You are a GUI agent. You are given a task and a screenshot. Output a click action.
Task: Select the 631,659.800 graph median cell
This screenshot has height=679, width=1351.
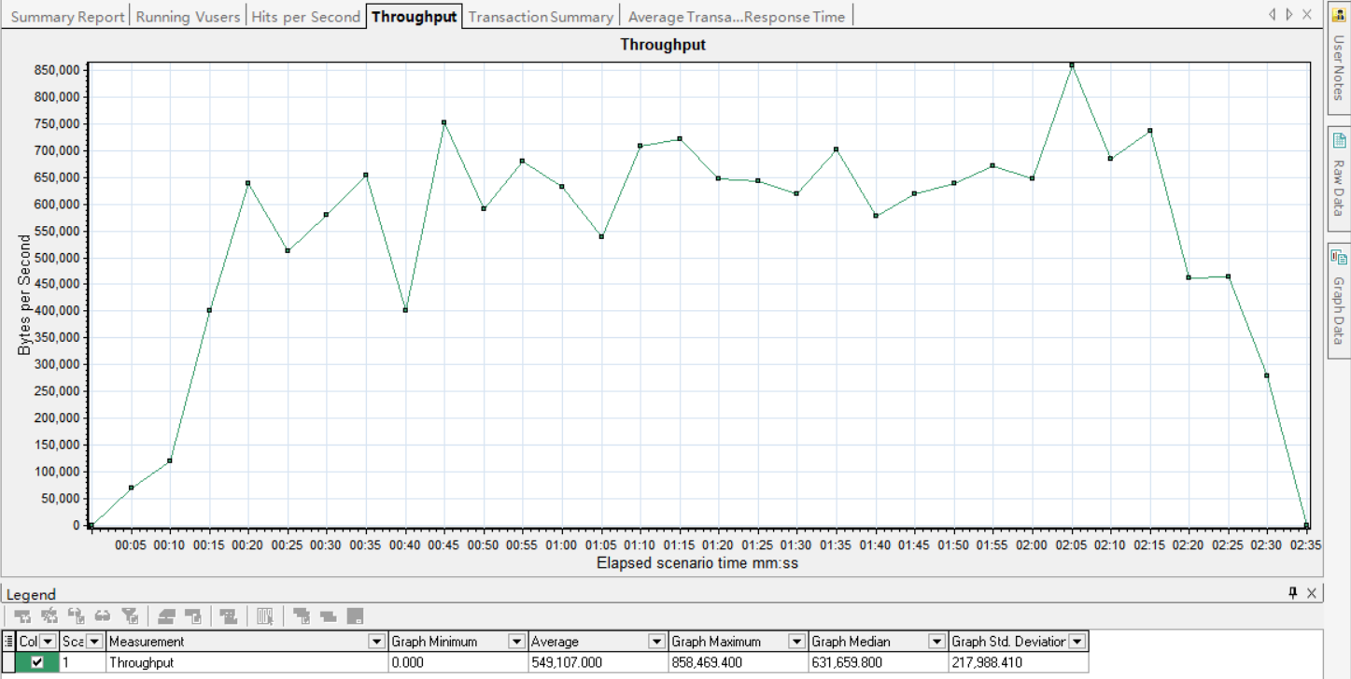[878, 662]
